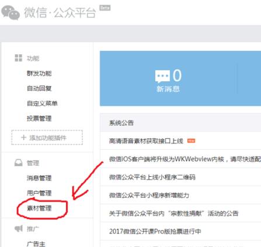Click the new message chat bubble icon

click(x=162, y=76)
